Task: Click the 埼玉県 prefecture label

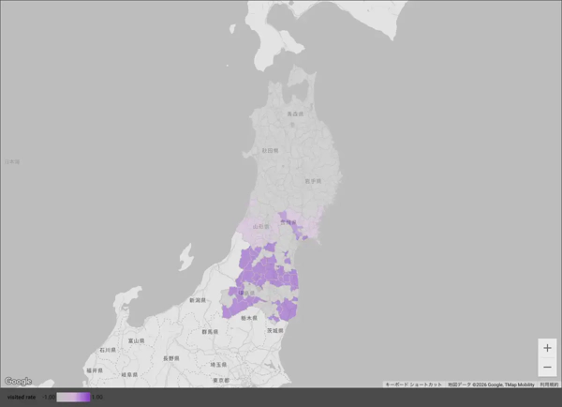Action: click(218, 365)
